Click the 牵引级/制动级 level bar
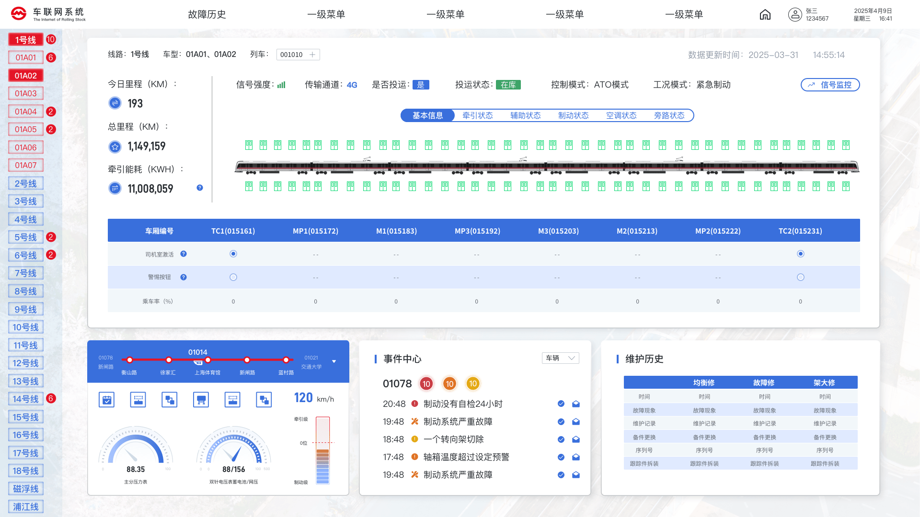The image size is (920, 517). [322, 450]
